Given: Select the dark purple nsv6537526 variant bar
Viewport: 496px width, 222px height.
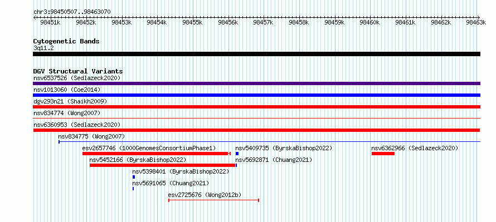Looking at the screenshot, I should pyautogui.click(x=256, y=83).
